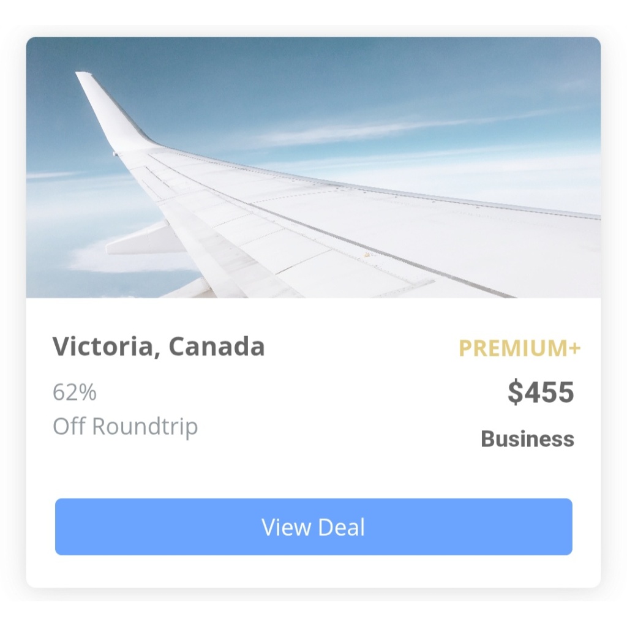Image resolution: width=627 pixels, height=627 pixels.
Task: Open the View Deal button
Action: 313,527
